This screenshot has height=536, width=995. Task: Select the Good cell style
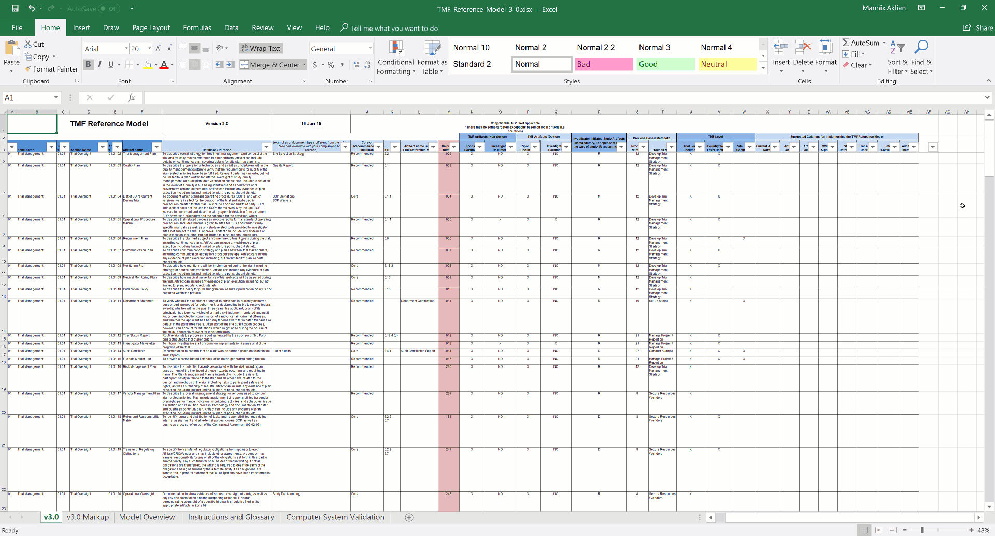coord(665,64)
